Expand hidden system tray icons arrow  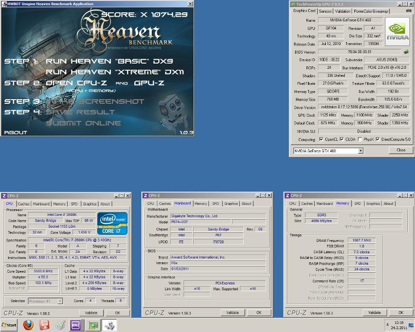click(x=387, y=324)
